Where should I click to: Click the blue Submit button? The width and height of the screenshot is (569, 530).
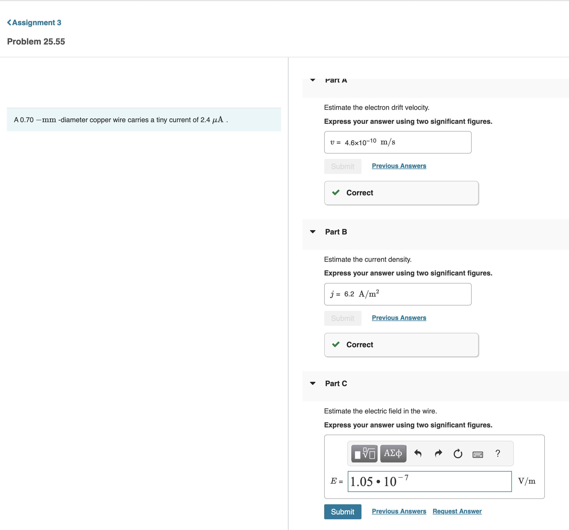tap(342, 512)
